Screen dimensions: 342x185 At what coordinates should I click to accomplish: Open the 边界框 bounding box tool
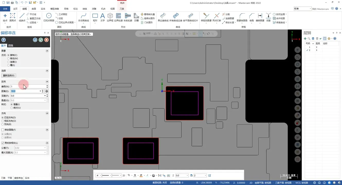110,17
